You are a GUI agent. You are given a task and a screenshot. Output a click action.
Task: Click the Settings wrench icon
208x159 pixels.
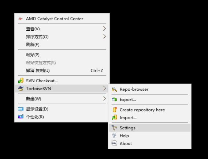114,128
